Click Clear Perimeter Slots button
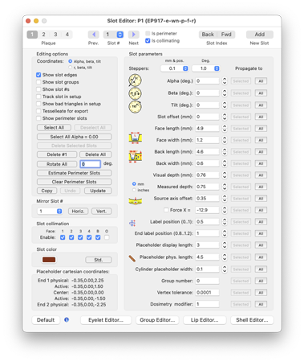This screenshot has height=362, width=304. (74, 182)
